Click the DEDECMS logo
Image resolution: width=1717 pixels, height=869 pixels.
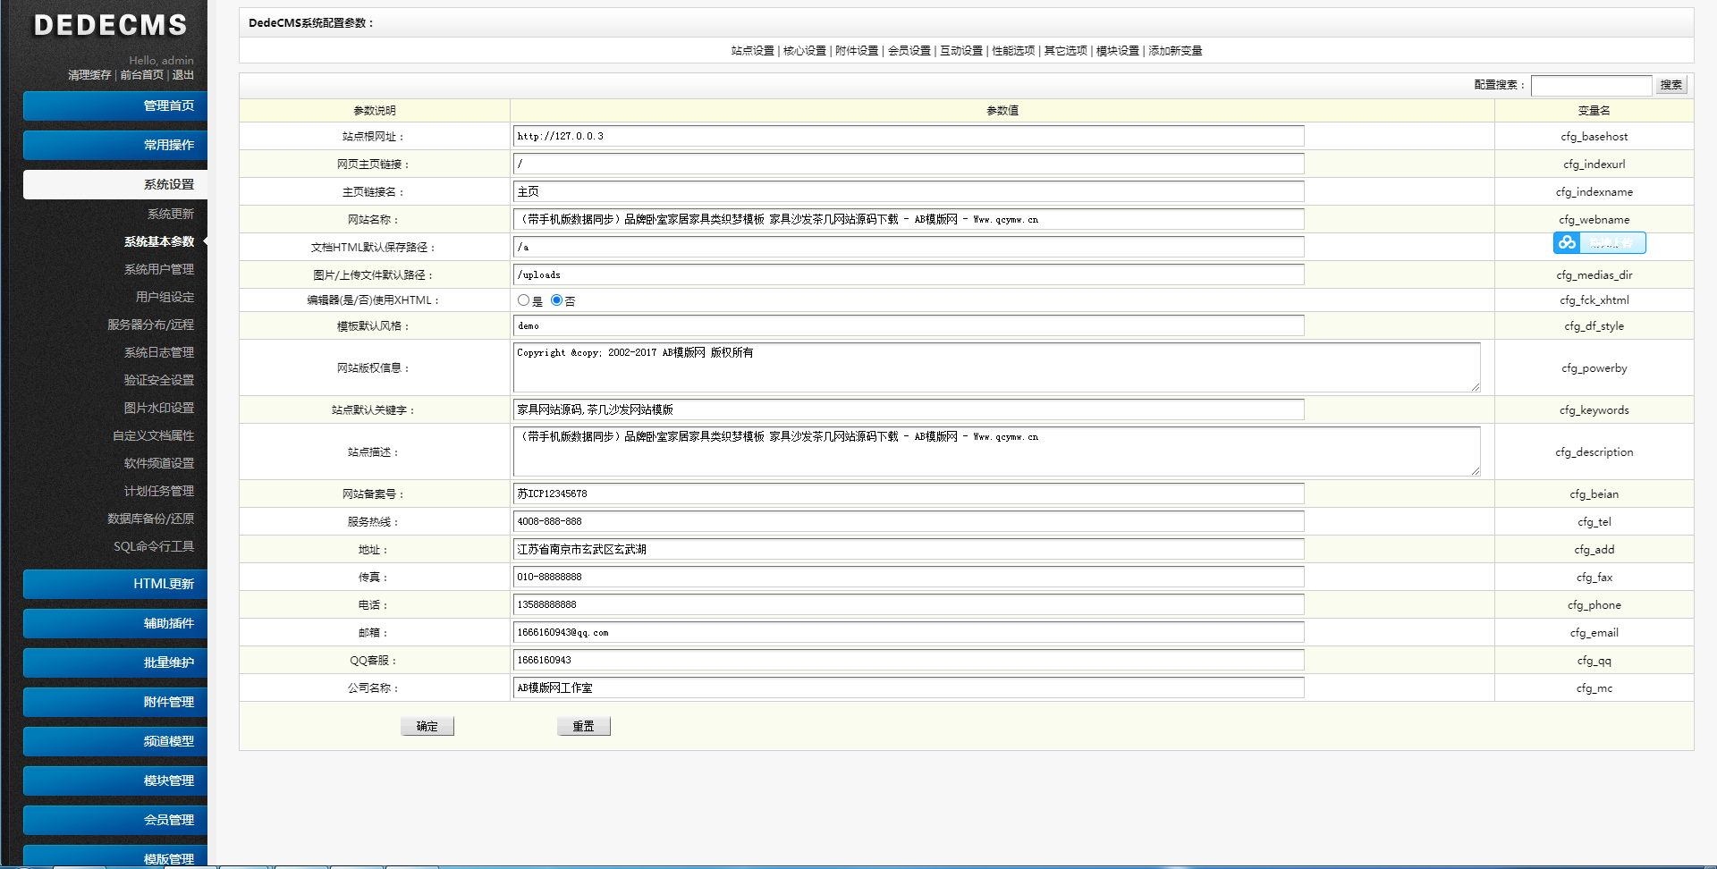point(111,25)
